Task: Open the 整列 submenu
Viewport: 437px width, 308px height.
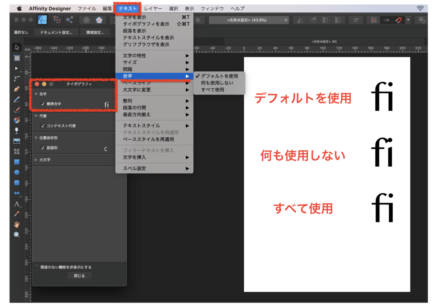Action: point(154,101)
